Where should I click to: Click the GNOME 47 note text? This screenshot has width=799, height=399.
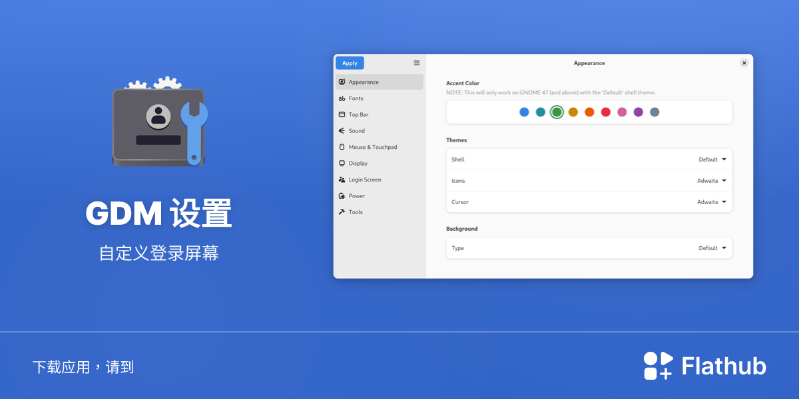[551, 92]
